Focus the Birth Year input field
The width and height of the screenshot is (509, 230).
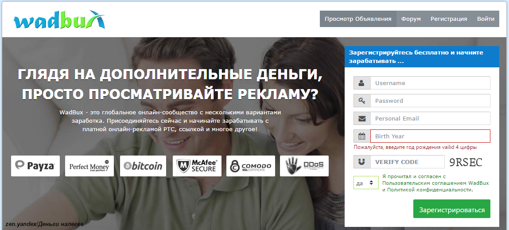pos(430,136)
